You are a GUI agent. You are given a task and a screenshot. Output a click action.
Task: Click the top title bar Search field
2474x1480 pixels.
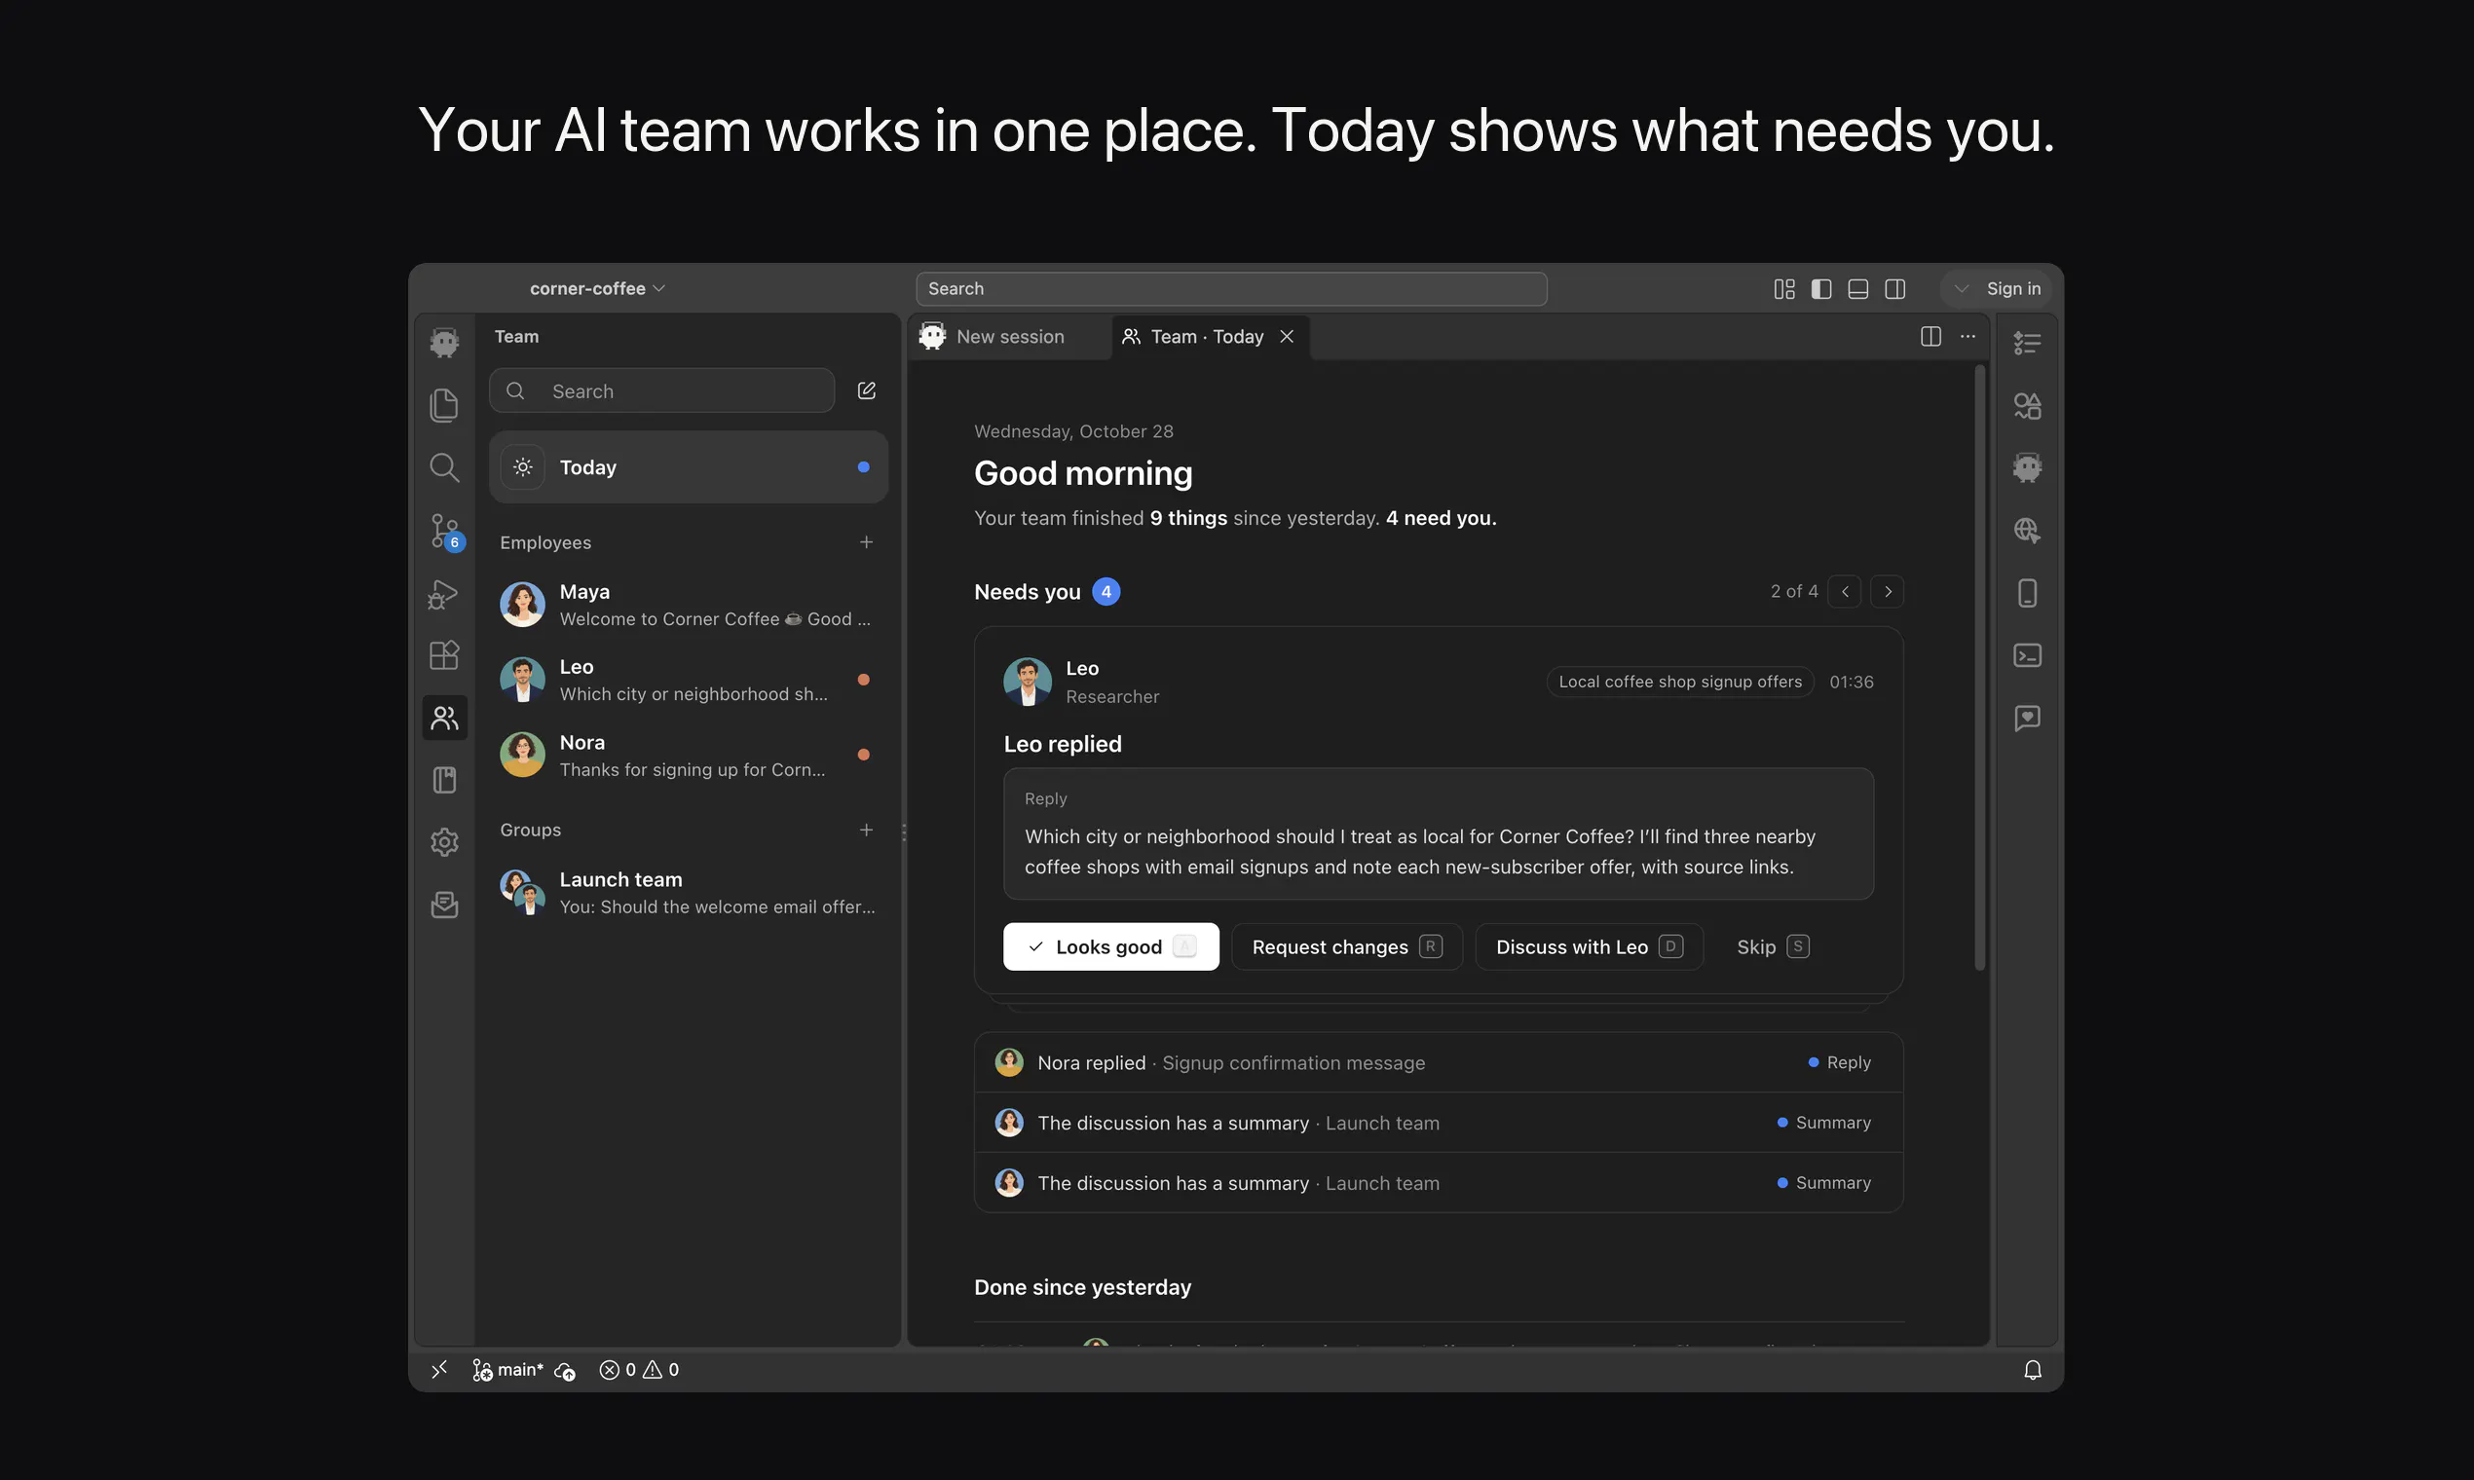(1231, 289)
